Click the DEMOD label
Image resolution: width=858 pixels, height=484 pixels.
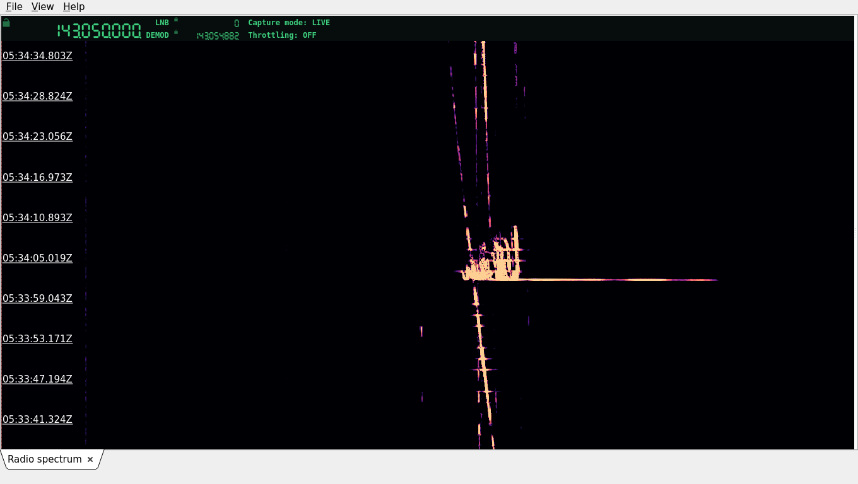[x=158, y=35]
